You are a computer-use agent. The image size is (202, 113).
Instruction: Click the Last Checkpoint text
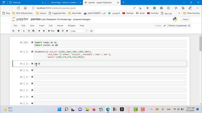coord(56,19)
